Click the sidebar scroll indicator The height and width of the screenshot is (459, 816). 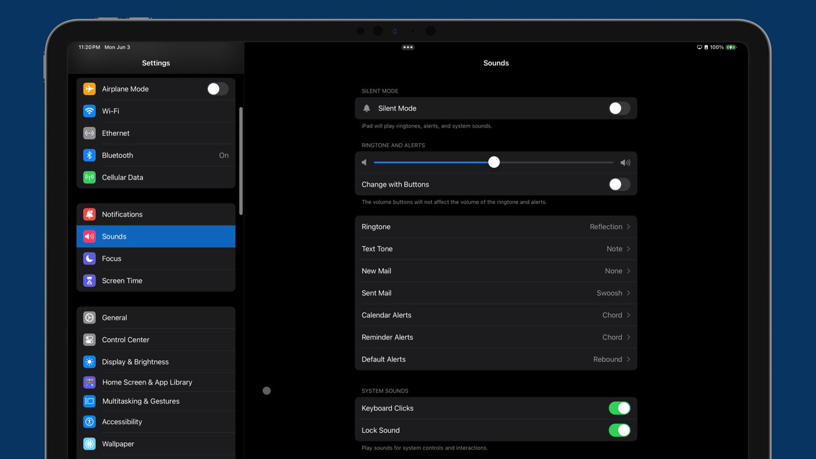click(241, 161)
